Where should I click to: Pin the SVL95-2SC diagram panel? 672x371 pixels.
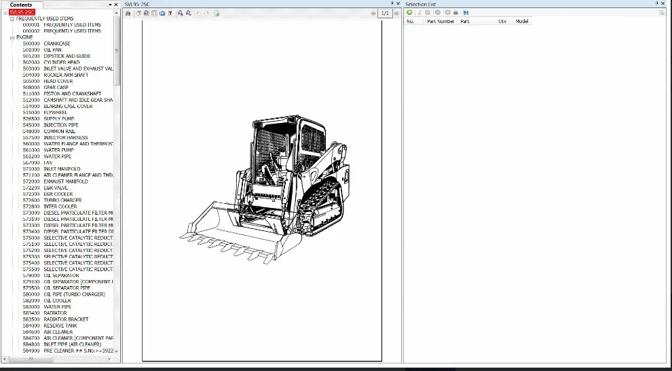(x=392, y=4)
